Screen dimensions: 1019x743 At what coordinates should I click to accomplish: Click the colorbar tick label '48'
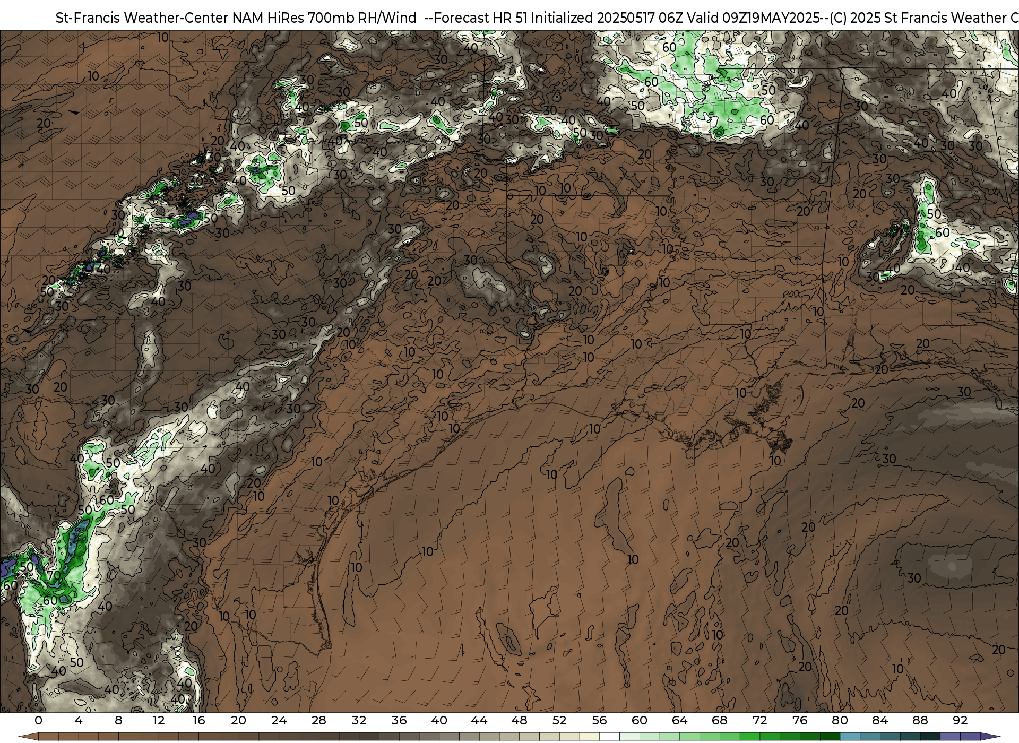click(519, 721)
